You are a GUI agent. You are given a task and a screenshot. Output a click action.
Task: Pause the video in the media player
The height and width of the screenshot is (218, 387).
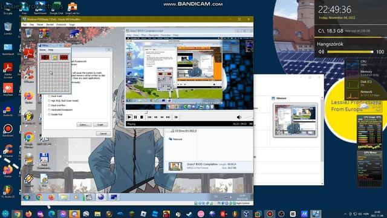point(135,117)
